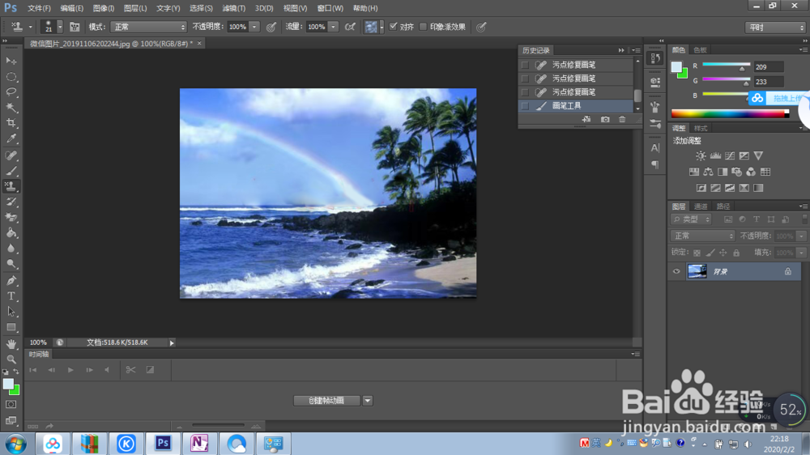Select the Eyedropper tool
Image resolution: width=810 pixels, height=455 pixels.
11,138
